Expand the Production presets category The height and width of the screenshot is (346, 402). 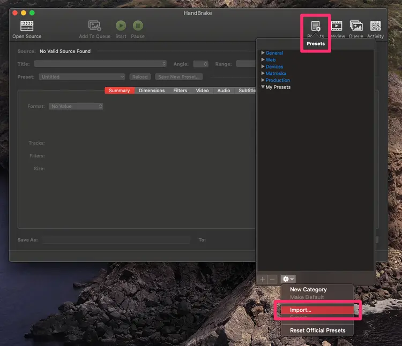[x=263, y=80]
